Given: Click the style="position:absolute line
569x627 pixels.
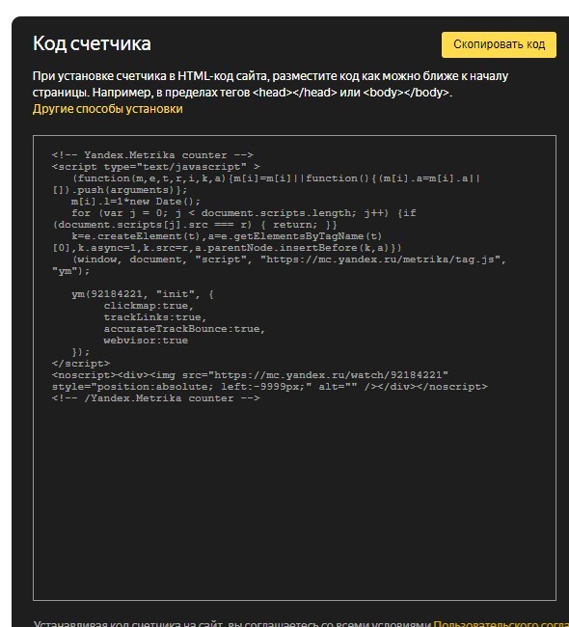Looking at the screenshot, I should [269, 387].
